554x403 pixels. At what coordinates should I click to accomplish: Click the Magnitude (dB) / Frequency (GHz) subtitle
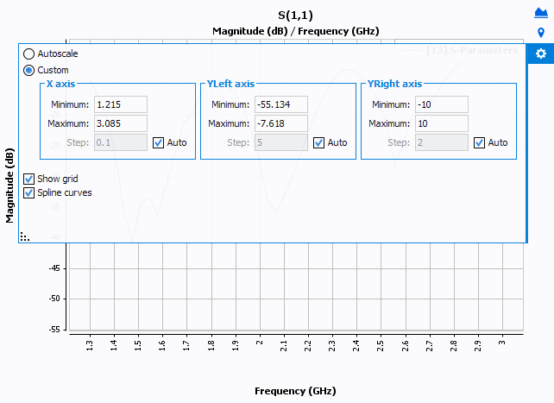coord(296,31)
